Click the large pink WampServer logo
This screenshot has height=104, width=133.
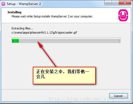click(123, 15)
